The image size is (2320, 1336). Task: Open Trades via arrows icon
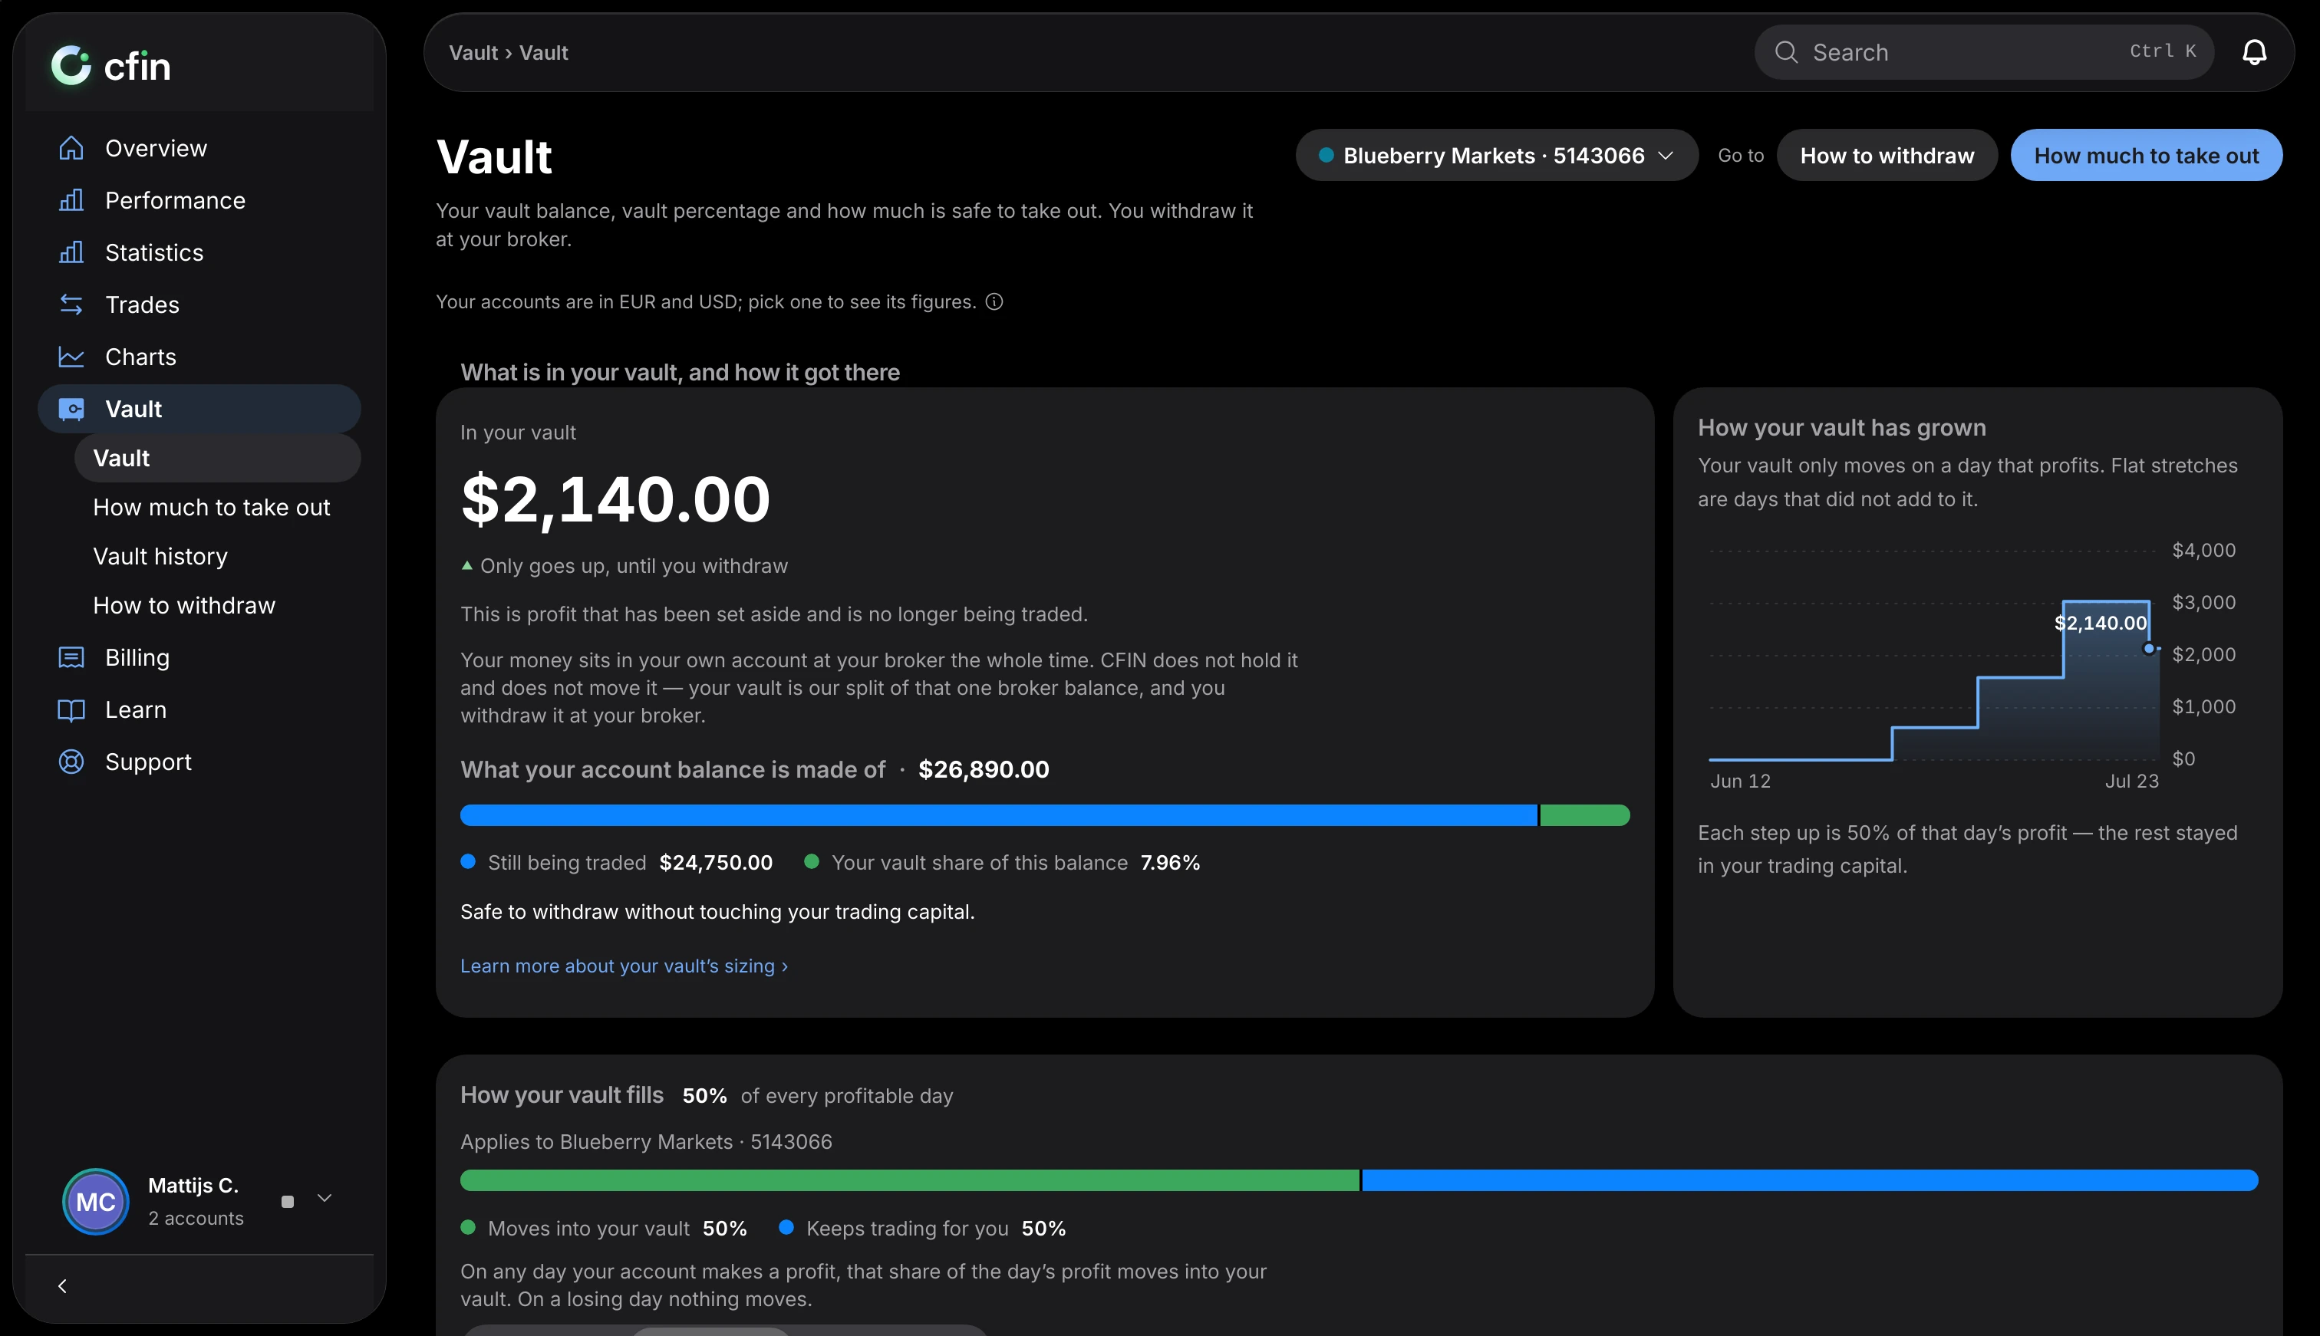click(x=71, y=304)
